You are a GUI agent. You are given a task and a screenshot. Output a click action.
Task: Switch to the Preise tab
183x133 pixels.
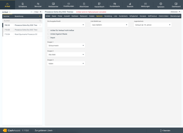60,16
